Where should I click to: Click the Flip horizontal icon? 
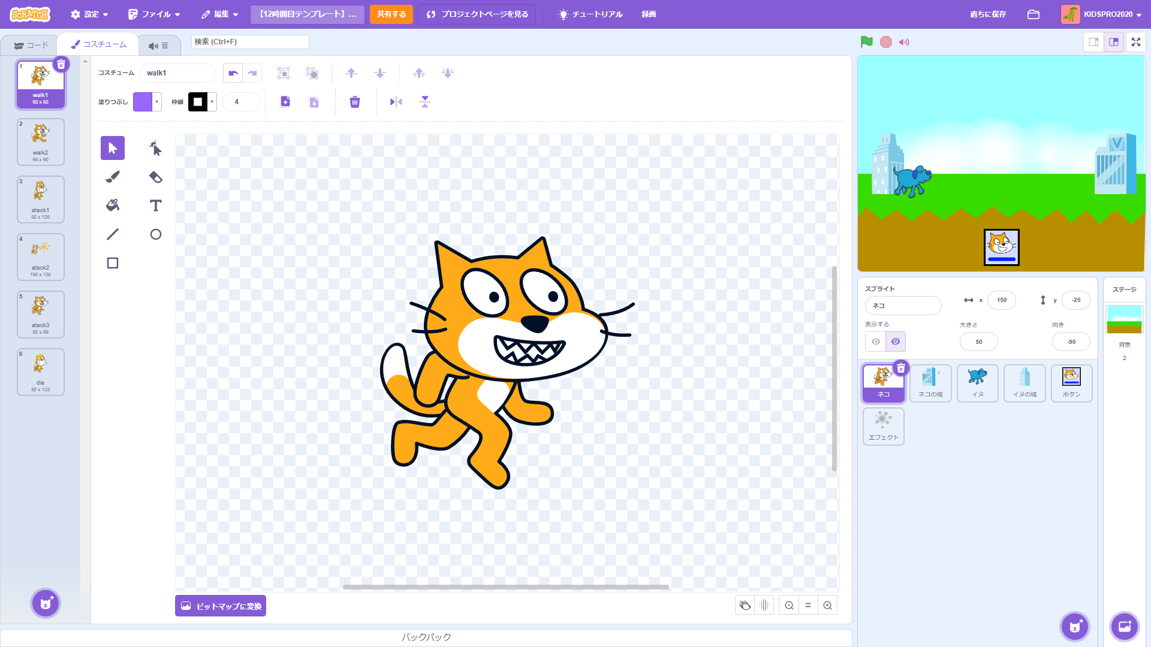point(396,102)
